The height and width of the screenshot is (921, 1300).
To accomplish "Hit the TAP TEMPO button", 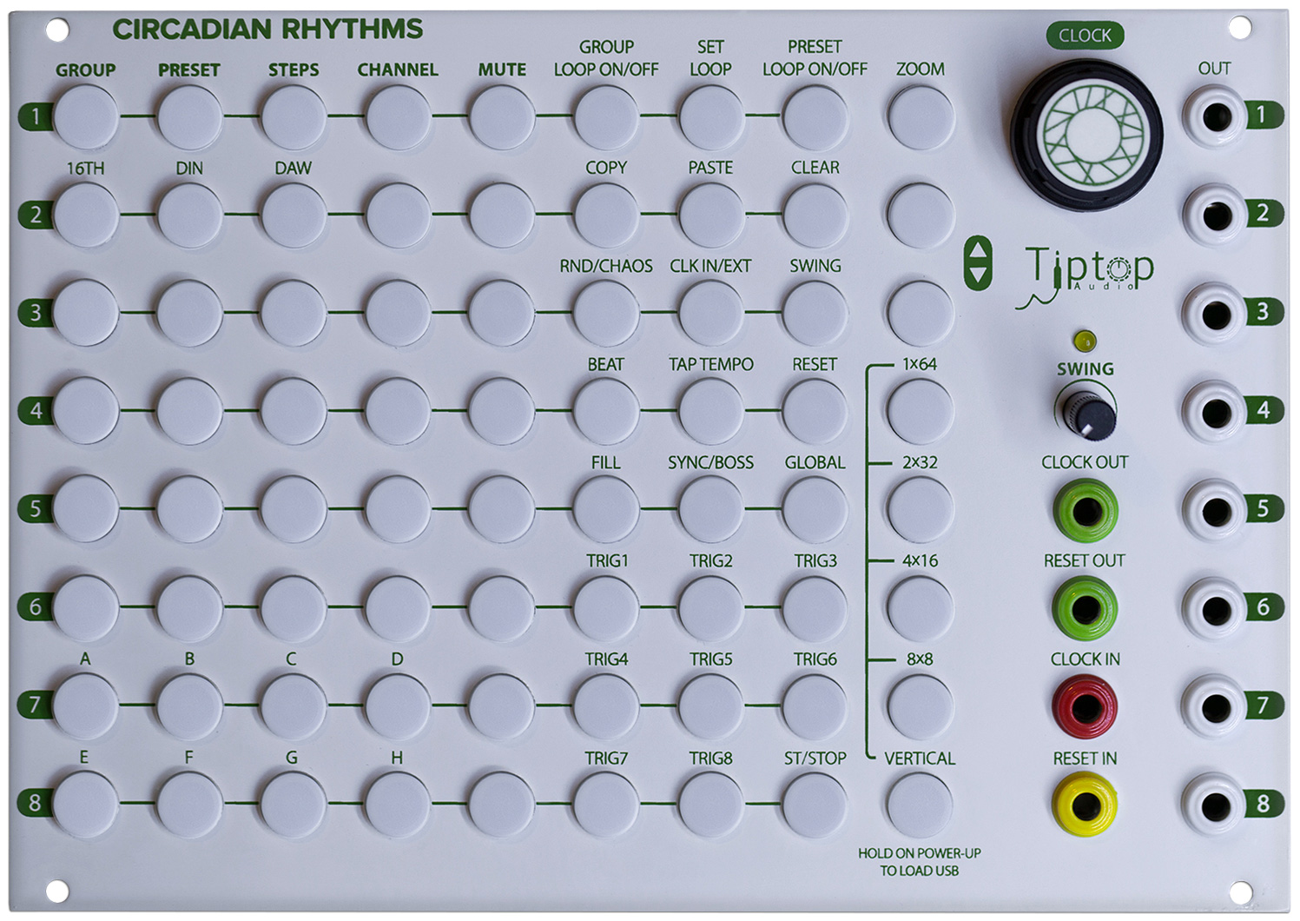I will (710, 410).
